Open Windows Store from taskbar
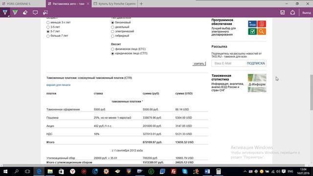 pos(61,172)
